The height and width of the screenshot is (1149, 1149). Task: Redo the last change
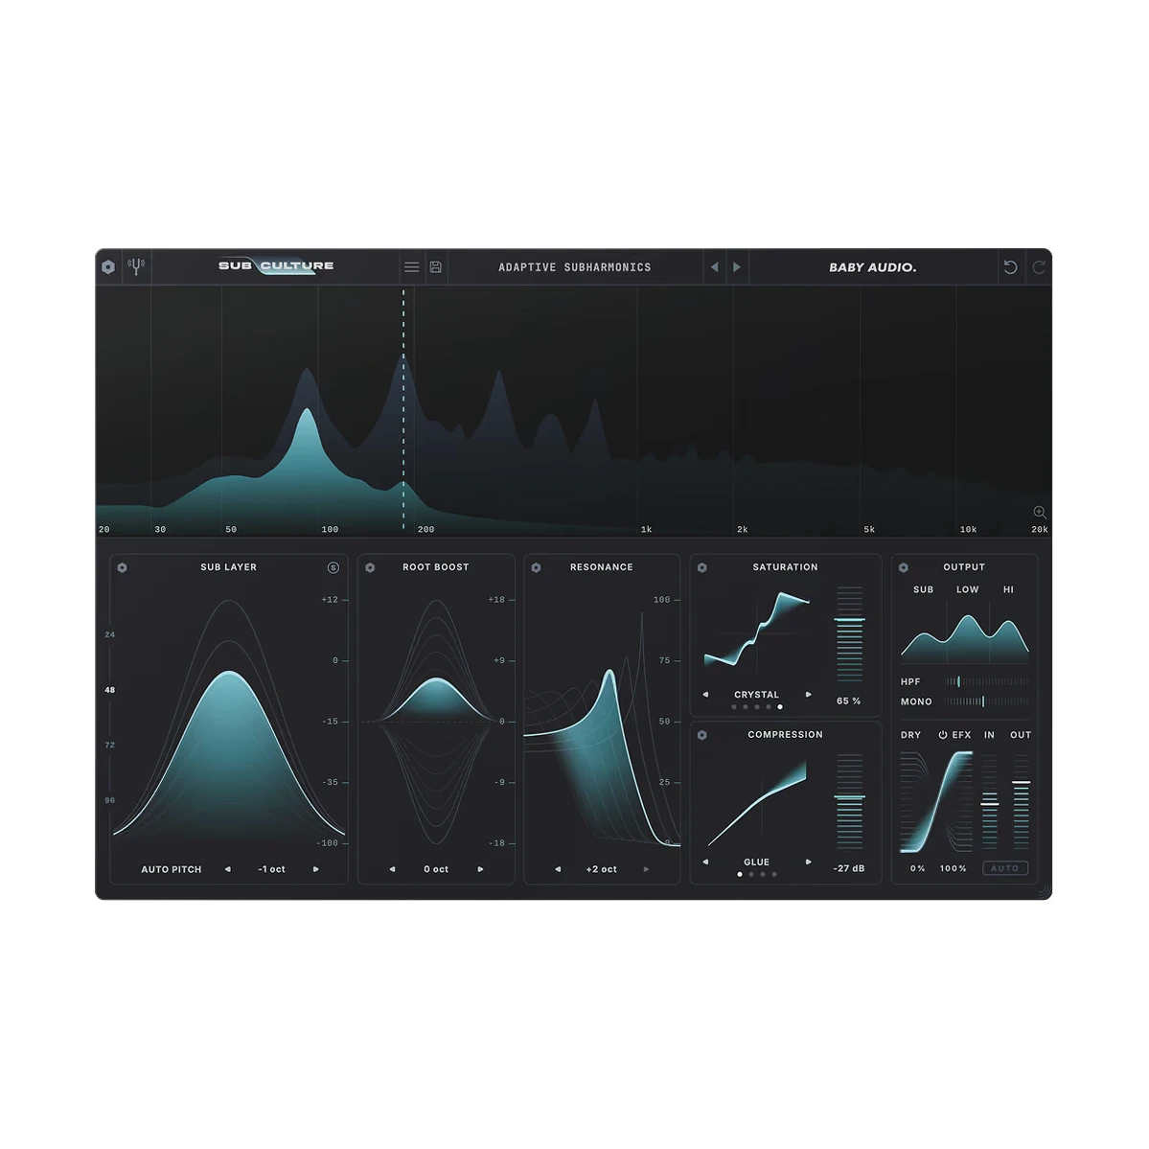(1039, 267)
